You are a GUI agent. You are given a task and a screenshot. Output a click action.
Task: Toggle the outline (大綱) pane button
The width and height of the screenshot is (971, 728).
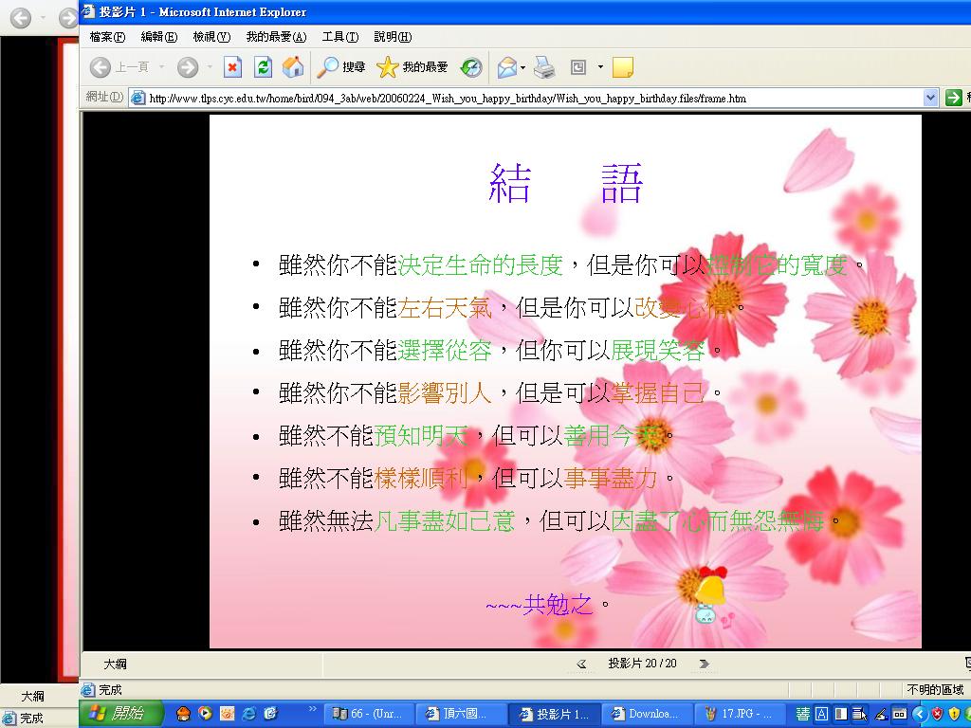click(115, 664)
